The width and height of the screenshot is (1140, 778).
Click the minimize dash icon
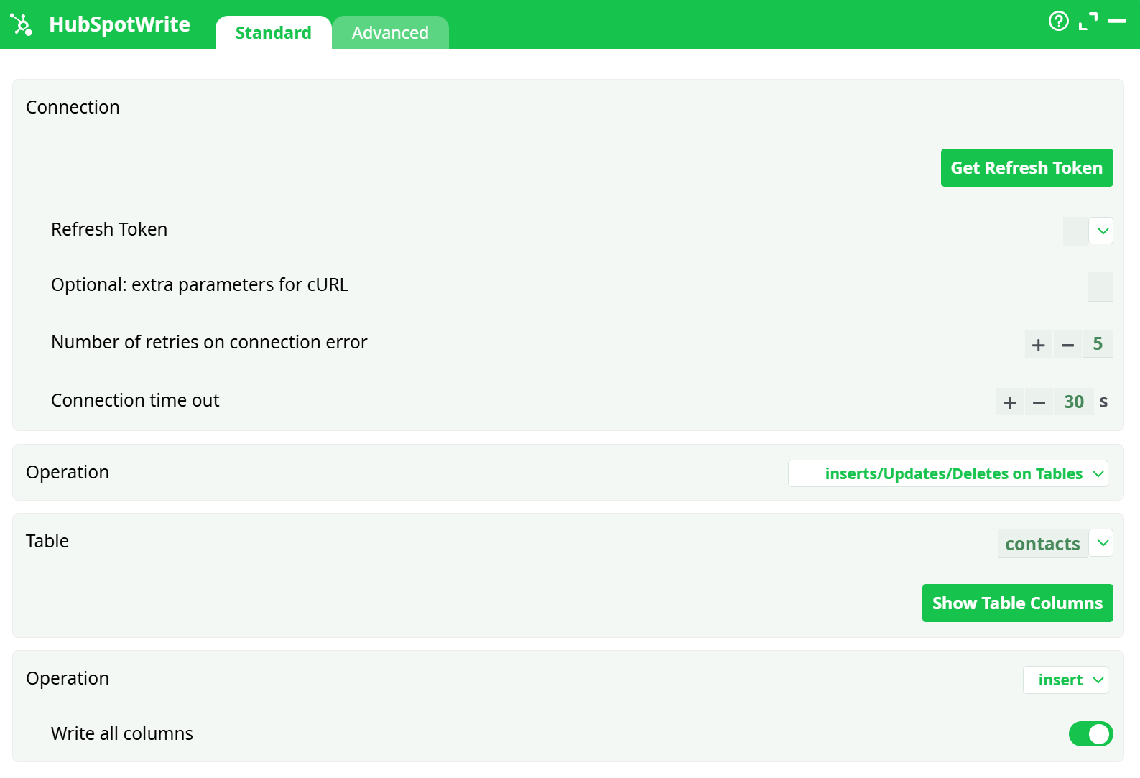click(1117, 22)
